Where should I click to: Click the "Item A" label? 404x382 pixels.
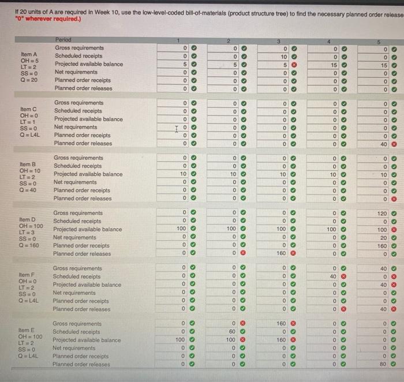[29, 54]
